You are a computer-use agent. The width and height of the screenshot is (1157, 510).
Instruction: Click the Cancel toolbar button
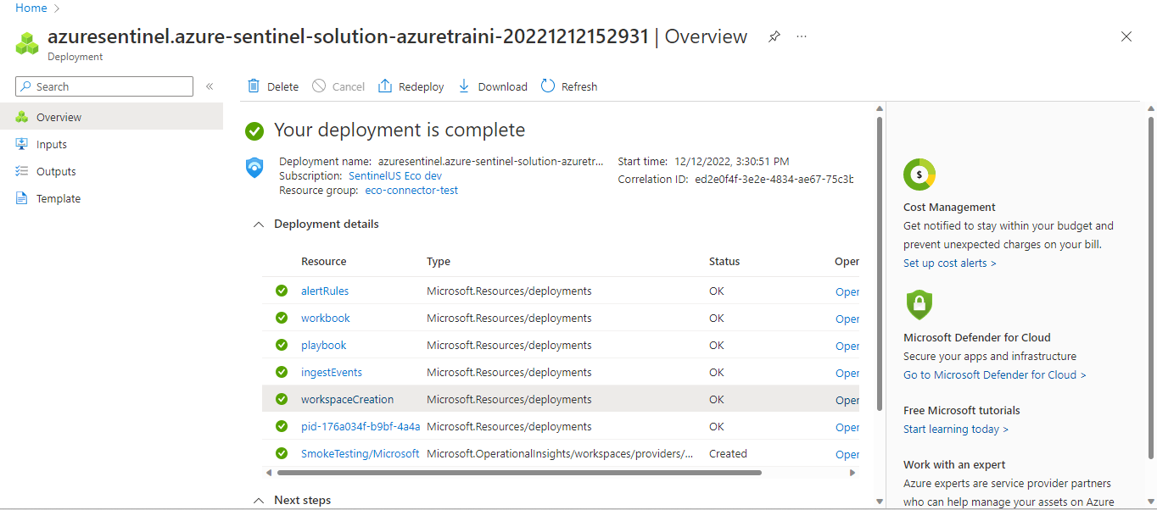(338, 86)
